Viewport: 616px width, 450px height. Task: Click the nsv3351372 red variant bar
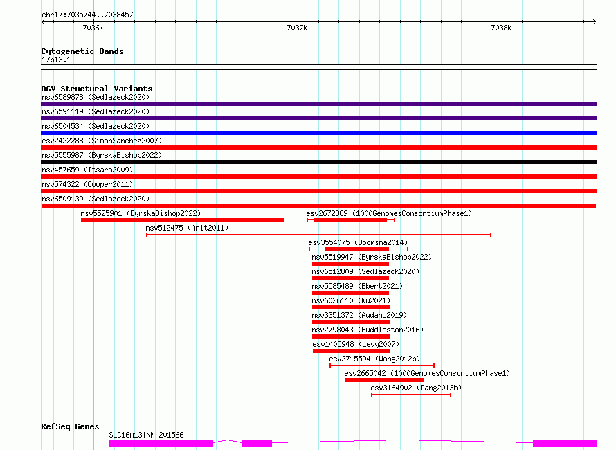[x=351, y=322]
